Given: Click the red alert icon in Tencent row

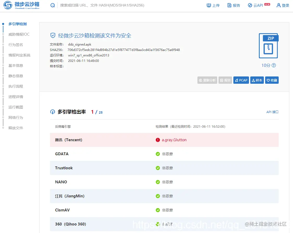Looking at the screenshot, I should (x=158, y=140).
